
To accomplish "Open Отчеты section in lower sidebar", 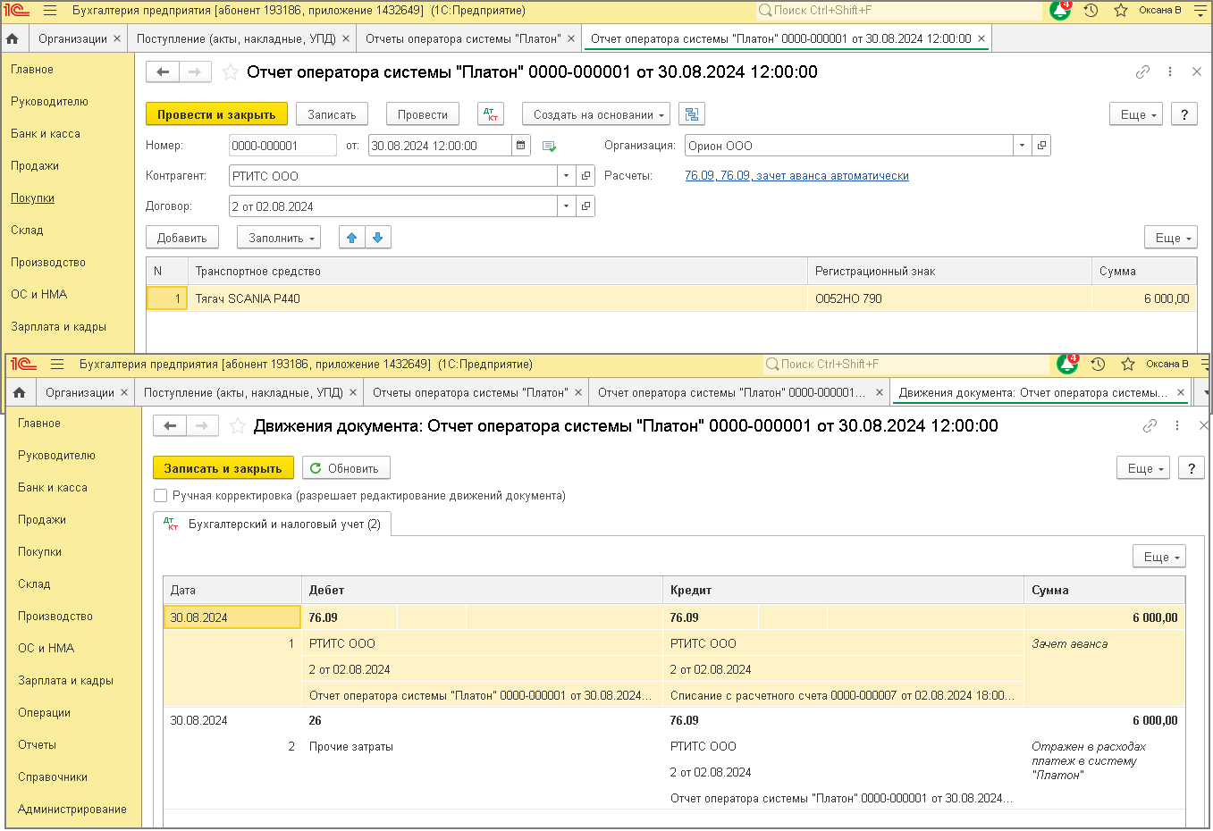I will [x=37, y=745].
